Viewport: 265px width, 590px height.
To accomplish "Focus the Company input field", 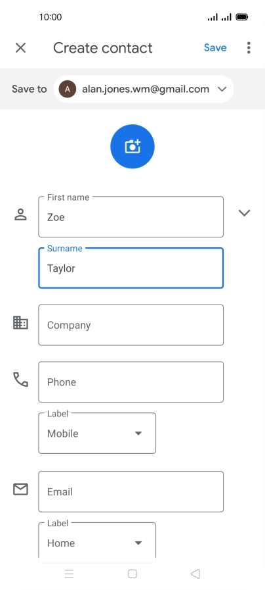I will click(x=131, y=325).
